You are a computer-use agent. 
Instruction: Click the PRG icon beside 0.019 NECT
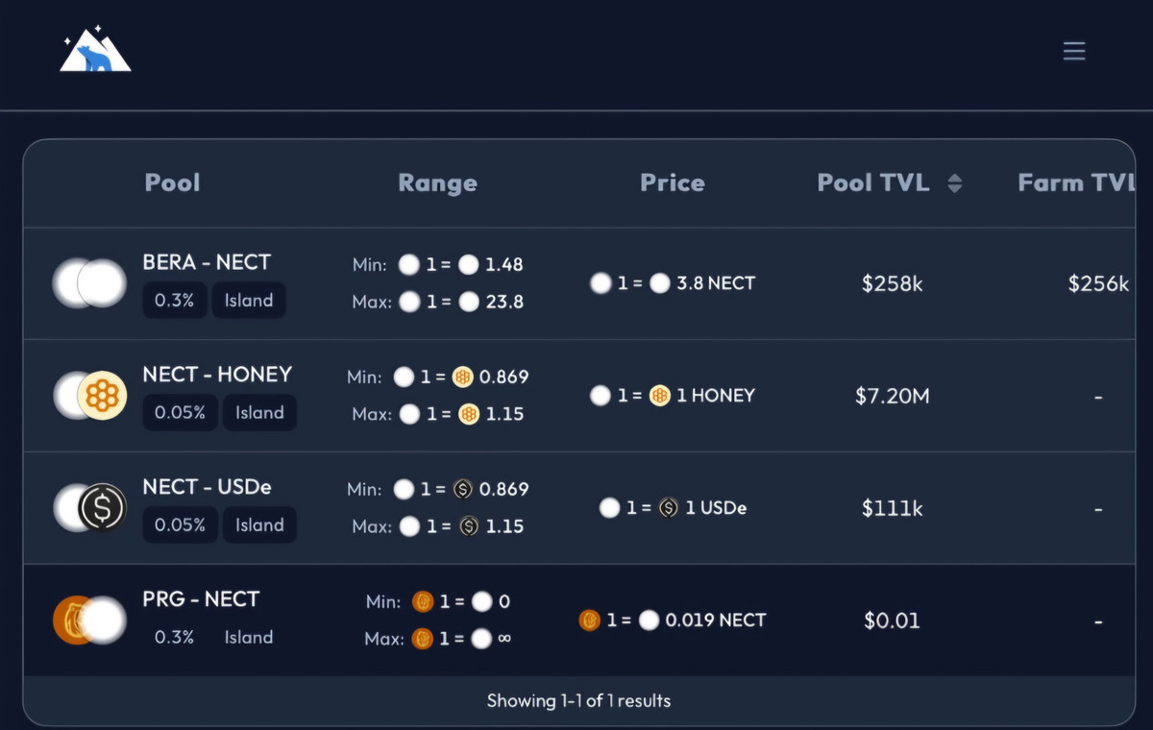pyautogui.click(x=589, y=620)
